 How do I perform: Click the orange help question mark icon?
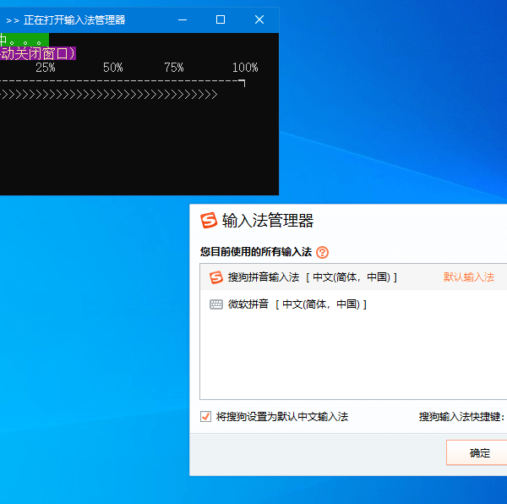point(322,252)
